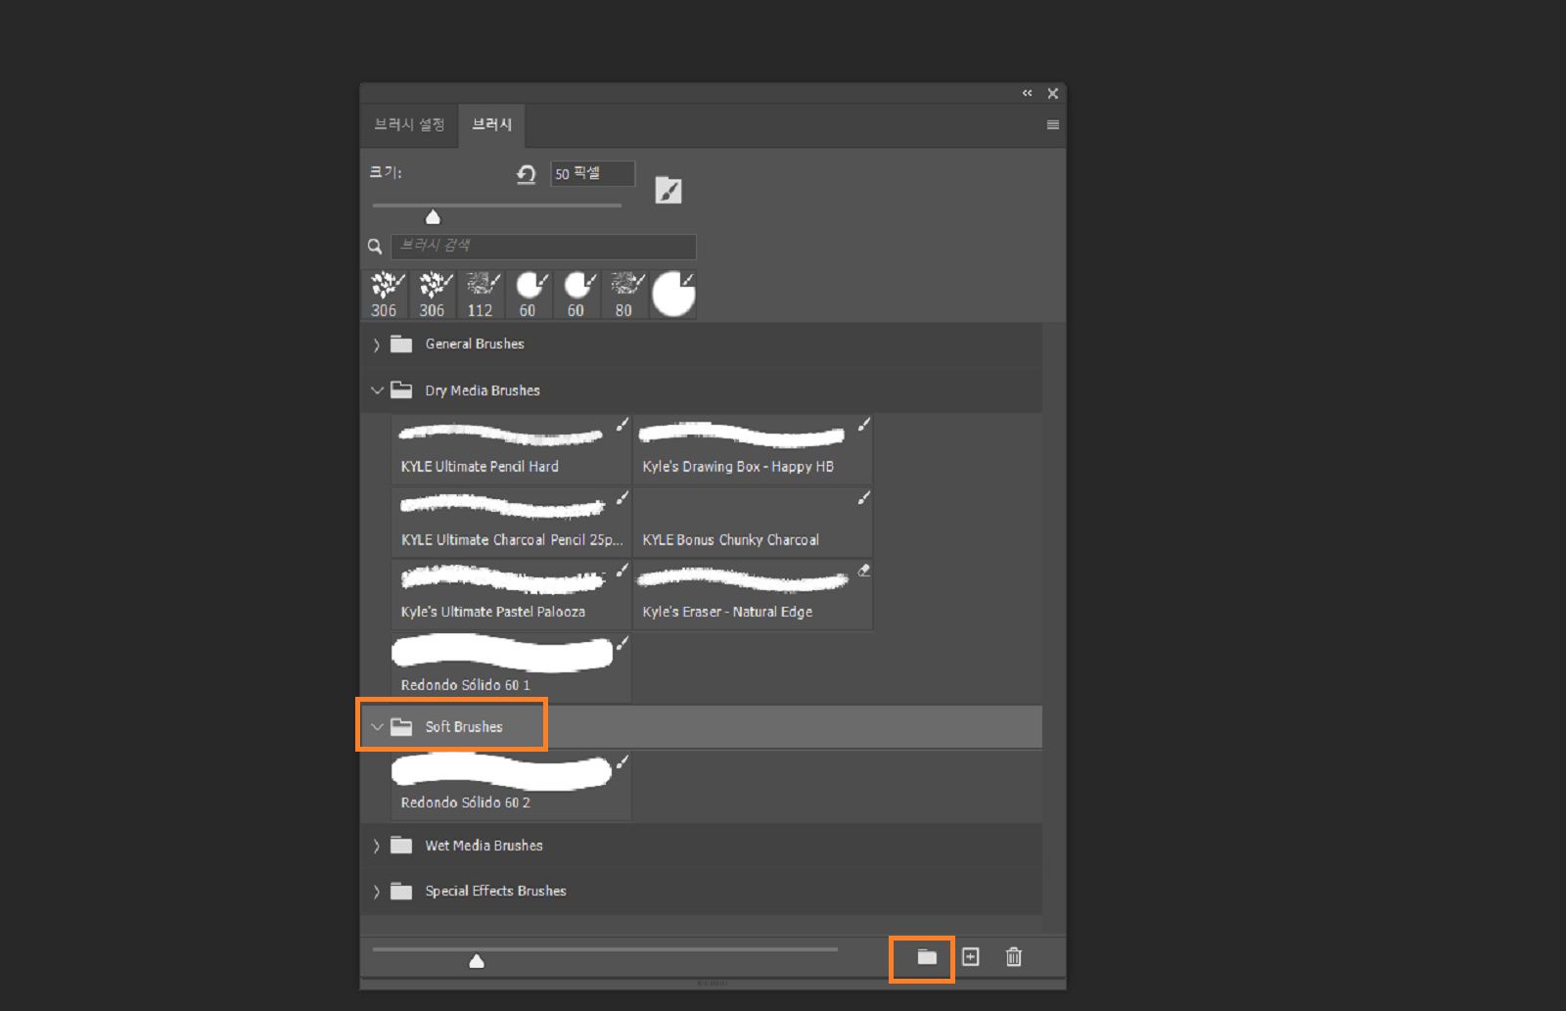
Task: Toggle the brush settings panel icon
Action: pos(668,190)
